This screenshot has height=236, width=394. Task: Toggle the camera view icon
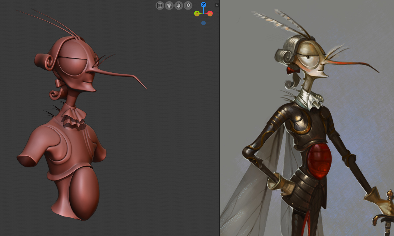click(x=169, y=5)
